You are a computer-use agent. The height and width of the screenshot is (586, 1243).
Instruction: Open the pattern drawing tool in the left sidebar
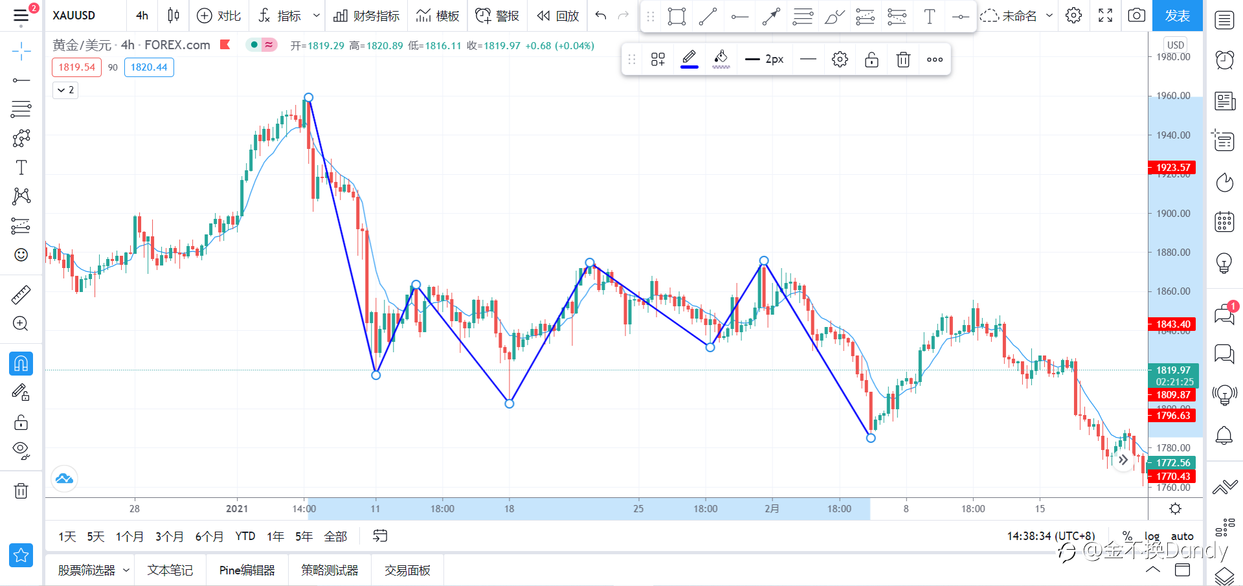pos(21,197)
